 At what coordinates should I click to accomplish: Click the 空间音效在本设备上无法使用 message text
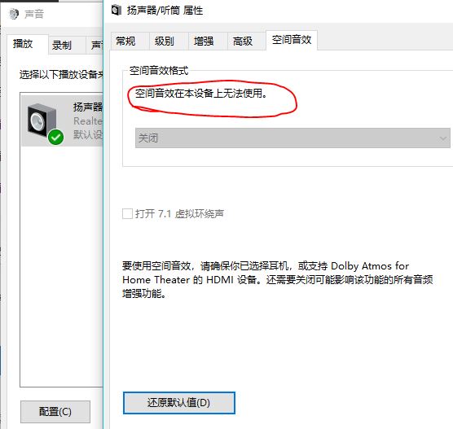pyautogui.click(x=201, y=94)
